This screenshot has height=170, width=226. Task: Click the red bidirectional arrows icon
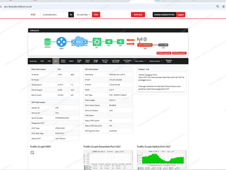pos(131,42)
